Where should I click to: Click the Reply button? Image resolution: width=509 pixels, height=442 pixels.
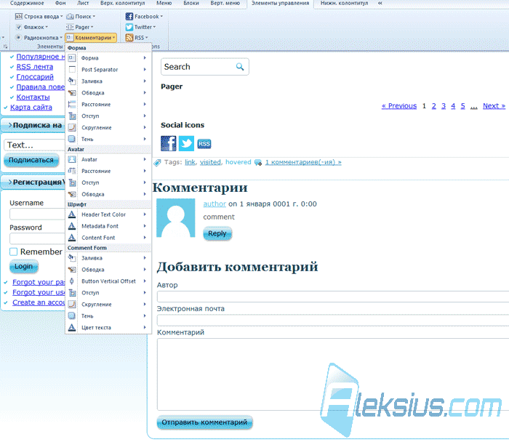coord(217,233)
